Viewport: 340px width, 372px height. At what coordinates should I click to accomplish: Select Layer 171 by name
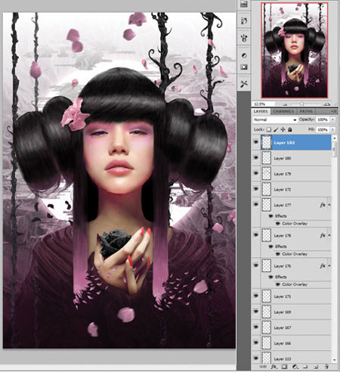(283, 296)
